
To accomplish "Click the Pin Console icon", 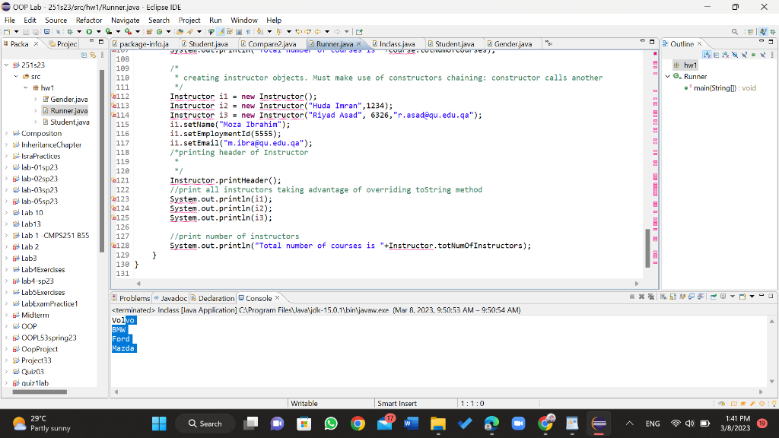I will tap(714, 297).
